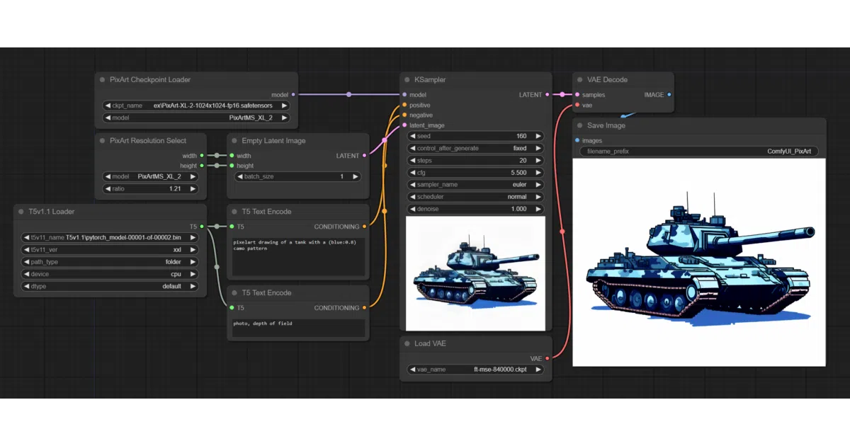Image resolution: width=850 pixels, height=446 pixels.
Task: Click the tank preview thumbnail in KSampler
Action: point(476,273)
